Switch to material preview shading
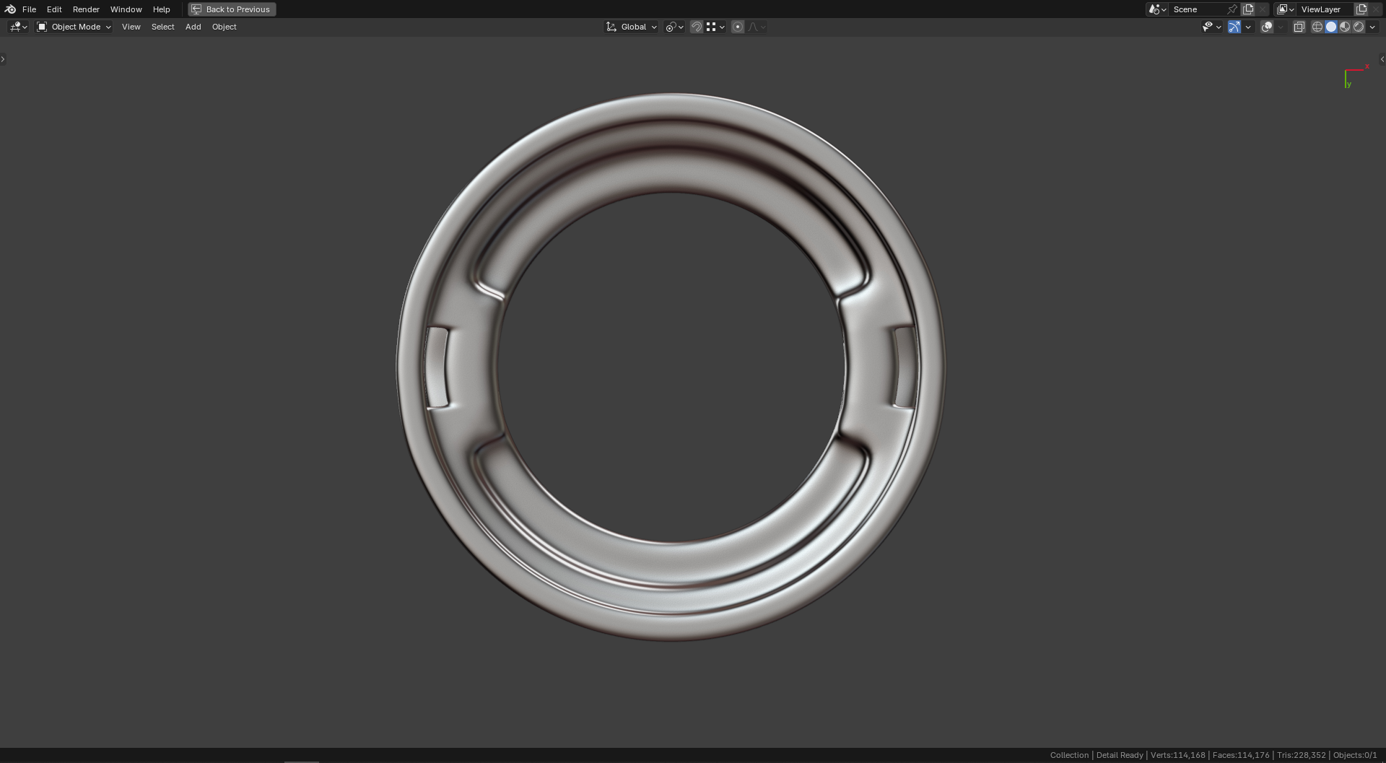This screenshot has height=763, width=1386. pyautogui.click(x=1345, y=27)
